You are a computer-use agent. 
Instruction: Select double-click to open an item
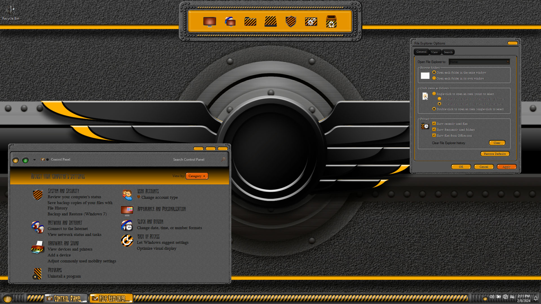tap(434, 109)
